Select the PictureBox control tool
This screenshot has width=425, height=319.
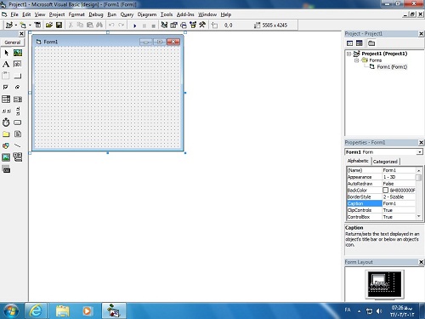(x=18, y=53)
